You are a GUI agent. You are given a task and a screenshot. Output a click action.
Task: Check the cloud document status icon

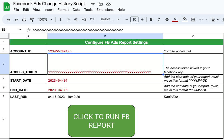108,4
